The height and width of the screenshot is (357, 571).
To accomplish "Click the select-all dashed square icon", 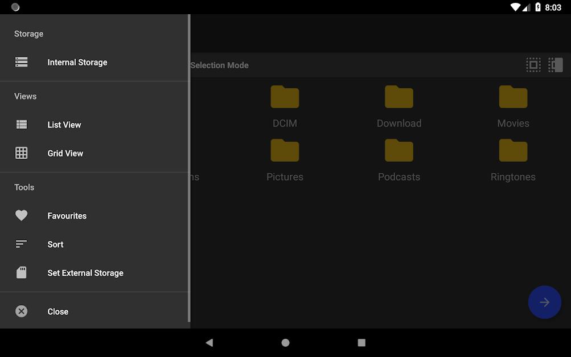I will tap(533, 65).
